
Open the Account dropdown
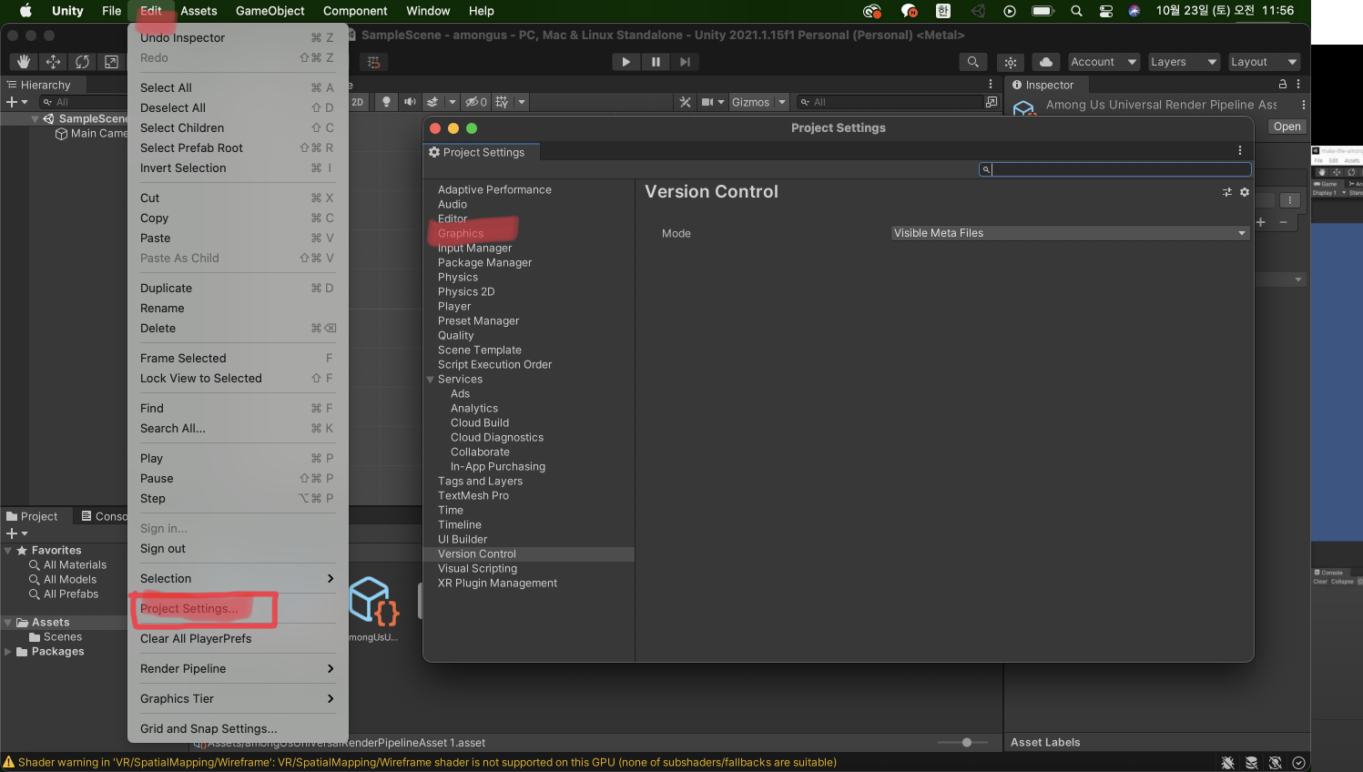click(x=1104, y=62)
